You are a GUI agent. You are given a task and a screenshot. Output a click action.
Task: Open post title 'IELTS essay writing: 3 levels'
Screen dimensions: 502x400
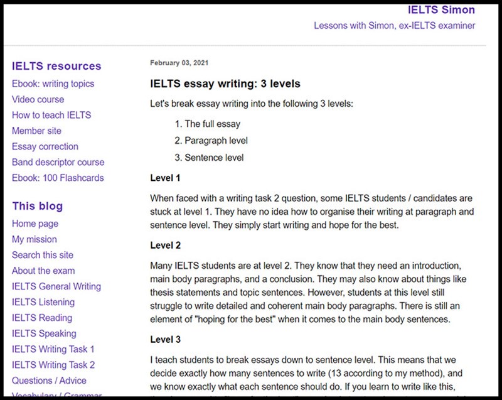(x=225, y=84)
